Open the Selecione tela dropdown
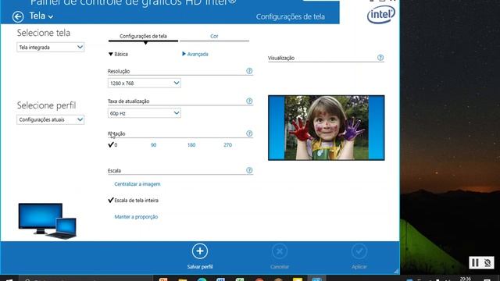The height and width of the screenshot is (281, 500). tap(50, 47)
